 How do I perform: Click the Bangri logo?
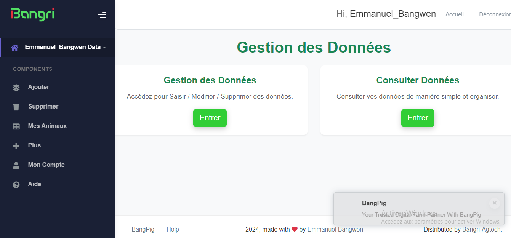[x=33, y=14]
